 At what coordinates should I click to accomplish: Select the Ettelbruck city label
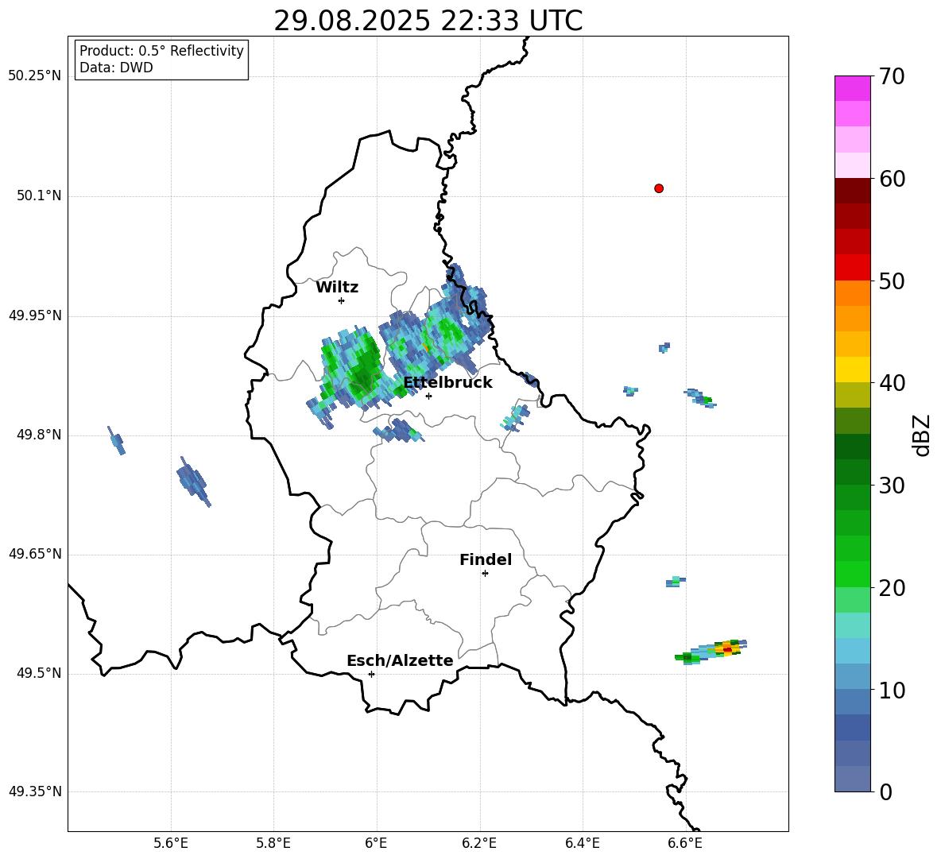point(447,383)
